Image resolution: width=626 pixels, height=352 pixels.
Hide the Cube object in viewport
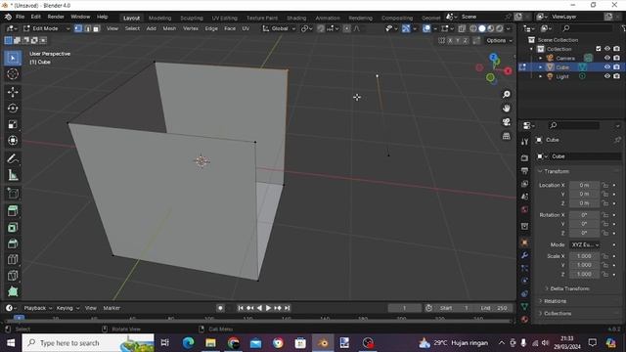tap(607, 67)
